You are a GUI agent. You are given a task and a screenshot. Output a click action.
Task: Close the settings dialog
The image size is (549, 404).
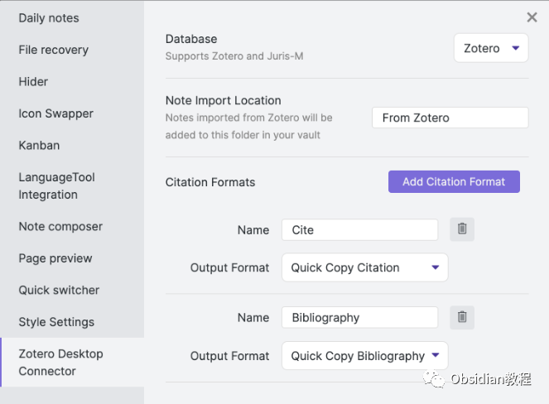coord(532,17)
